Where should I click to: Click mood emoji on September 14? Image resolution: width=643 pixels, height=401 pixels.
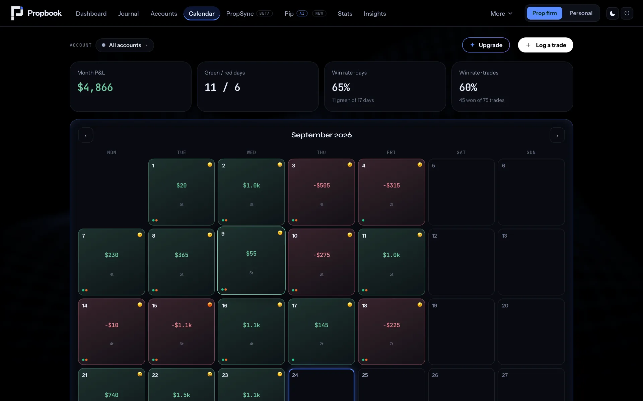coord(140,305)
